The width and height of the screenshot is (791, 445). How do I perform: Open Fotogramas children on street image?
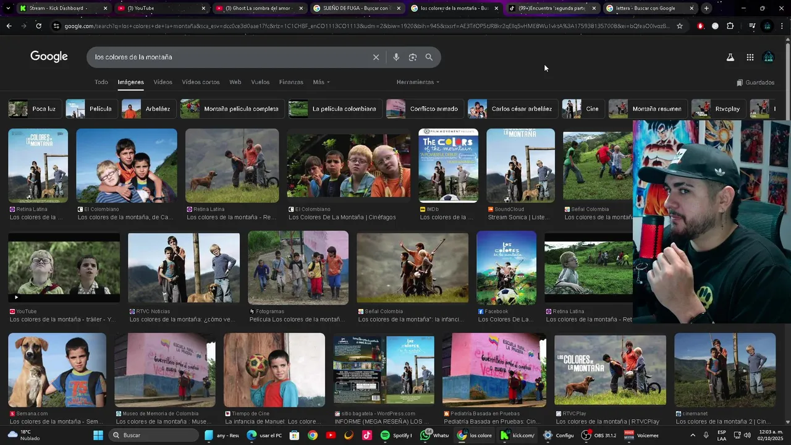click(298, 268)
